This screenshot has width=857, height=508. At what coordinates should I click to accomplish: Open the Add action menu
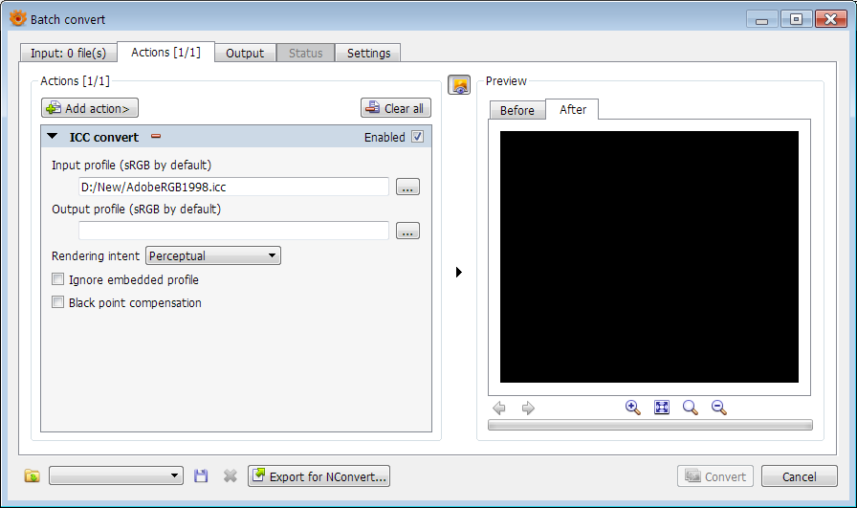click(90, 108)
